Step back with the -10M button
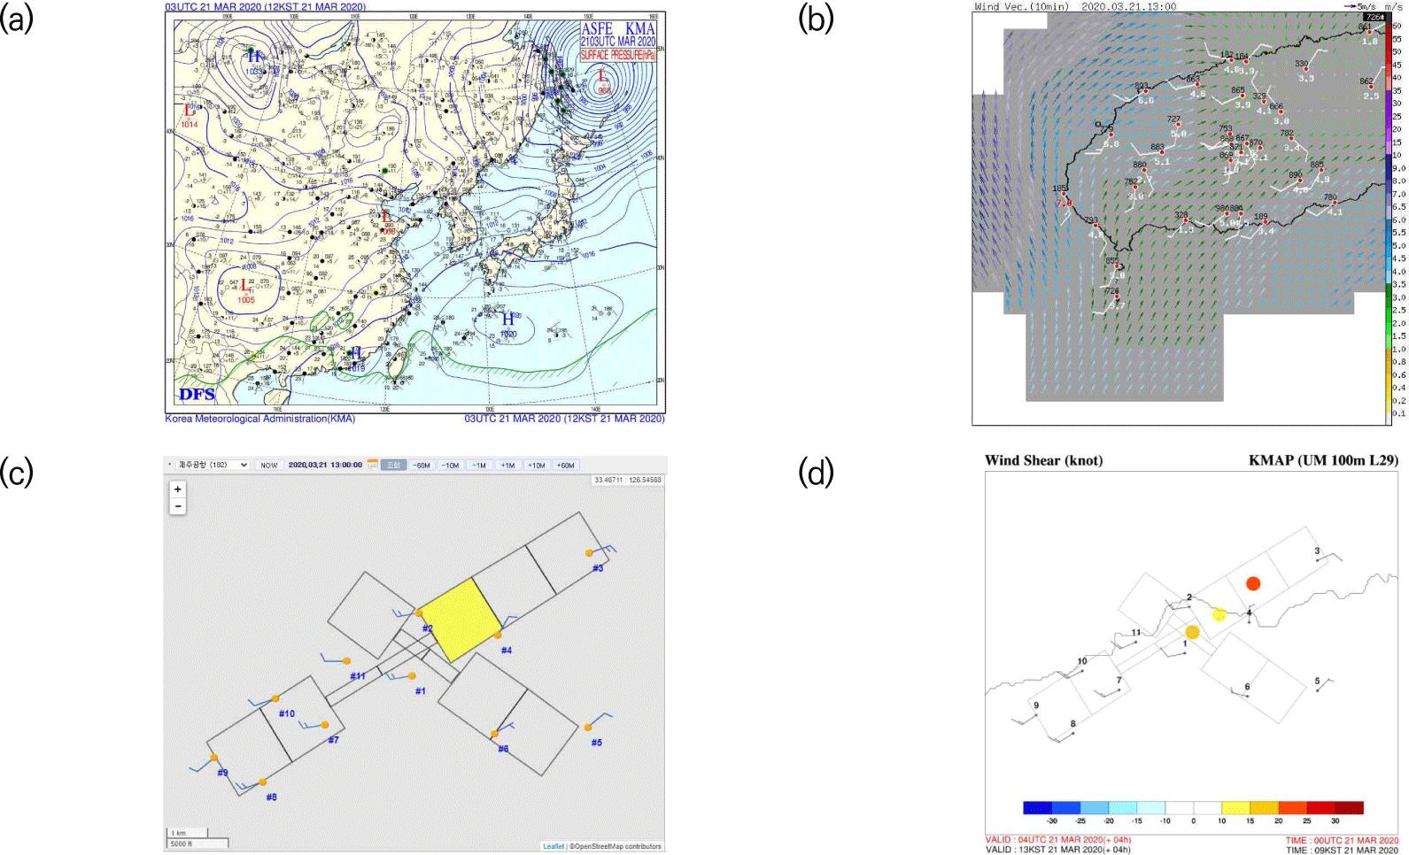The image size is (1409, 855). point(451,465)
